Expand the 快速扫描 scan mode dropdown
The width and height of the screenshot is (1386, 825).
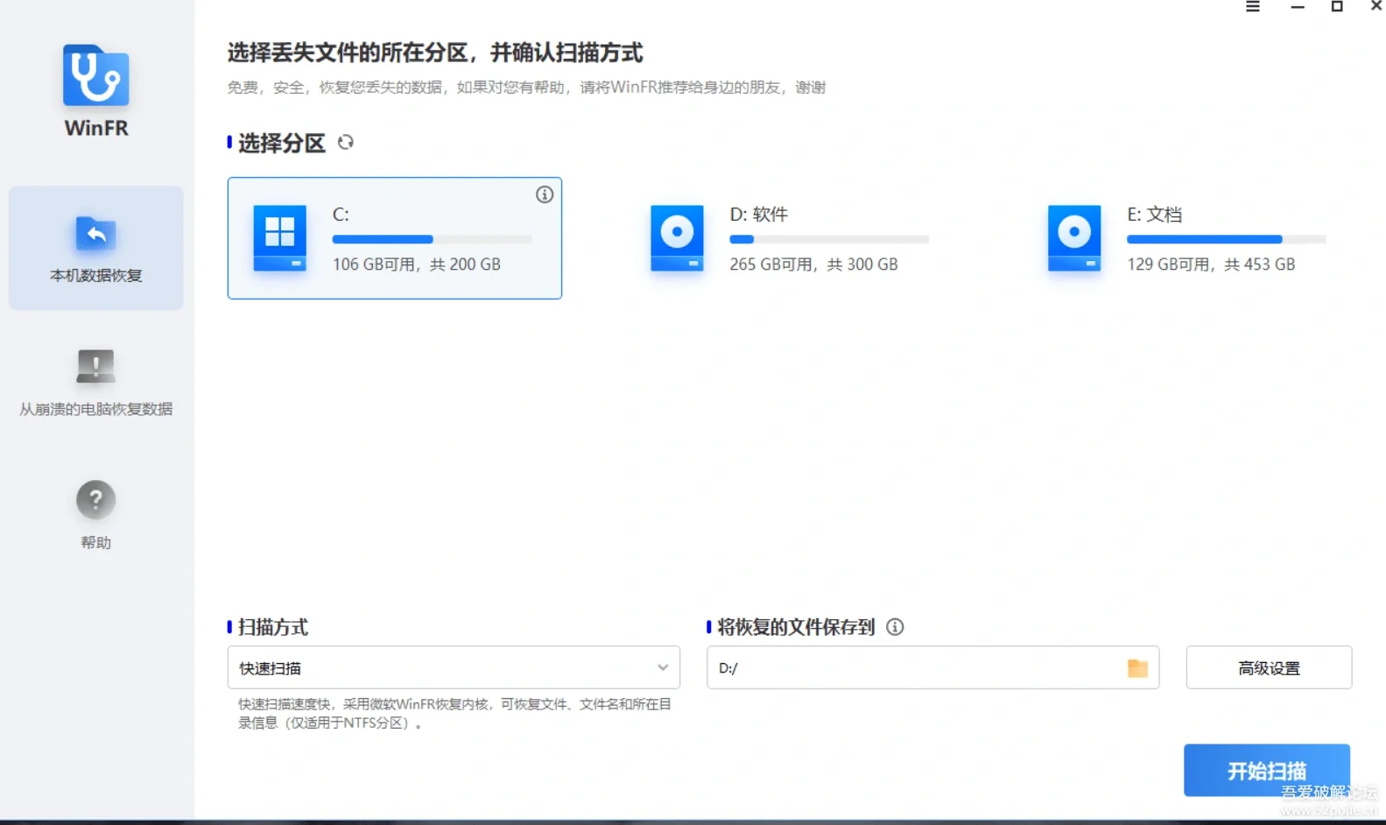pos(454,667)
